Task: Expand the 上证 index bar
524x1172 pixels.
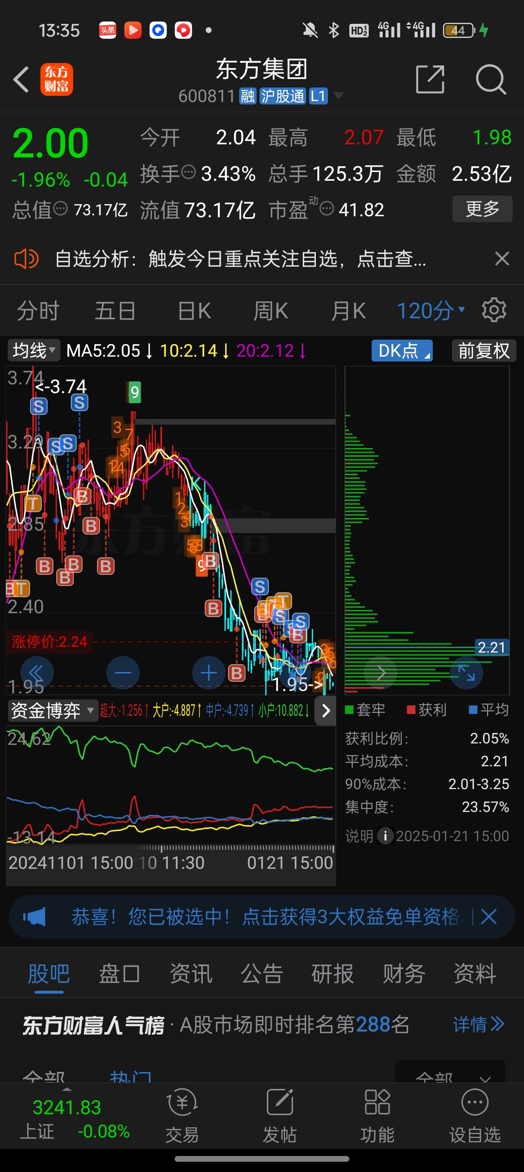Action: click(67, 1088)
